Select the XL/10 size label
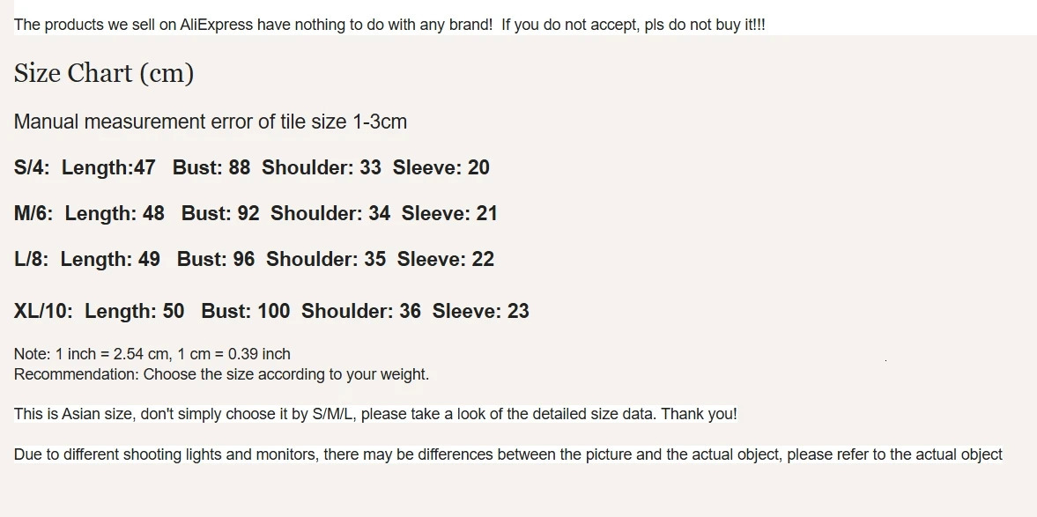 click(x=43, y=311)
